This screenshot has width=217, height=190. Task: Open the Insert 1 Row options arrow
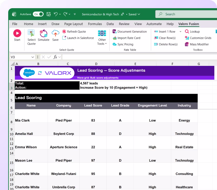(180, 31)
